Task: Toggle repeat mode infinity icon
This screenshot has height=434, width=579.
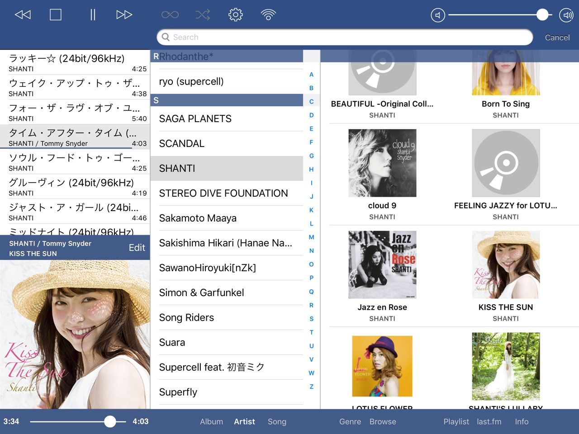Action: (x=170, y=15)
